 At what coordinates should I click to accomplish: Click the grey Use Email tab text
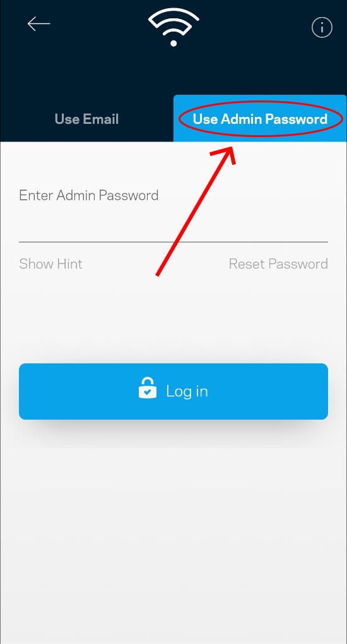(x=86, y=119)
